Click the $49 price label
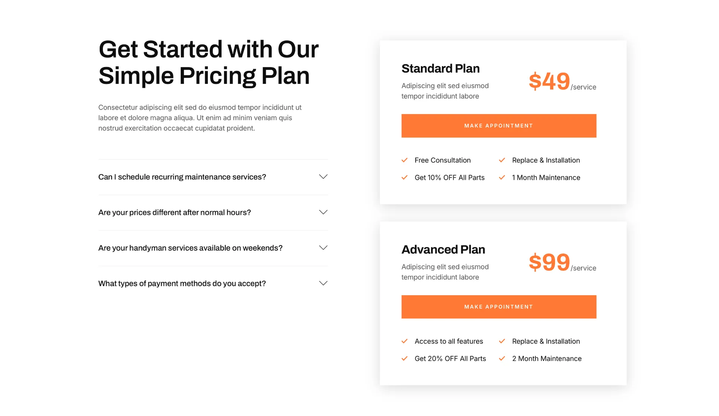 point(549,81)
